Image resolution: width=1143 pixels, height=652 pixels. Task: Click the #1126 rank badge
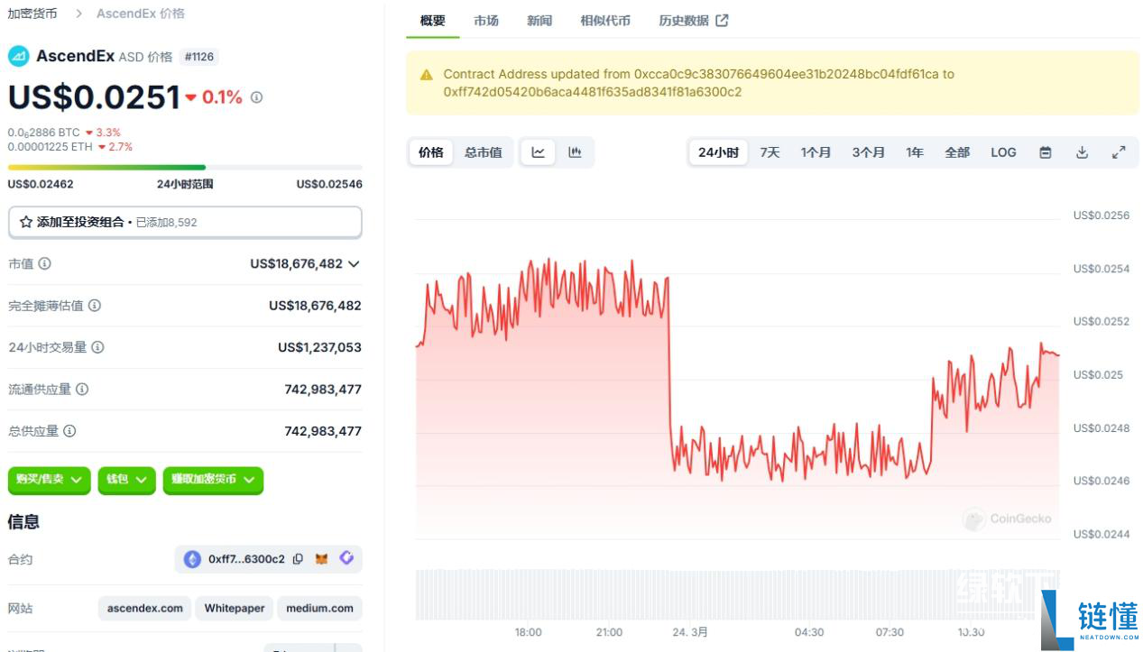tap(199, 57)
